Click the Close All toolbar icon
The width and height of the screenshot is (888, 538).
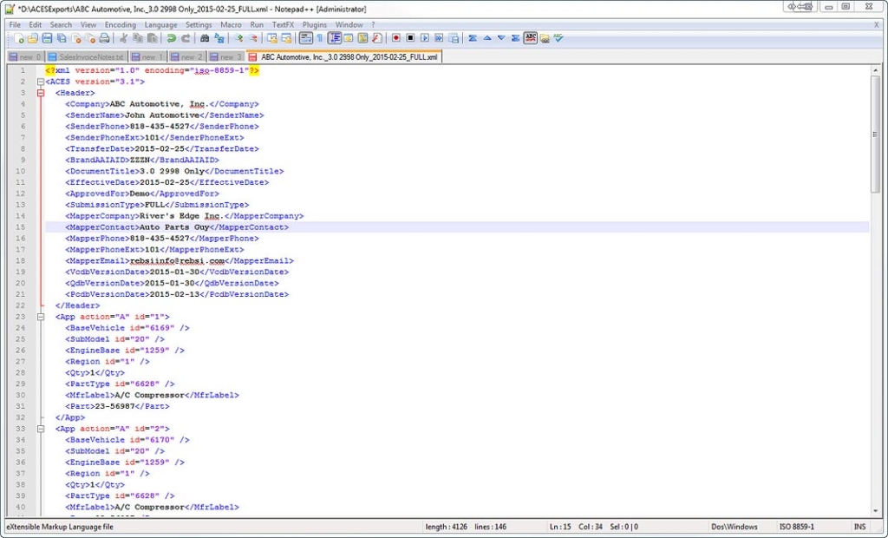pos(90,38)
